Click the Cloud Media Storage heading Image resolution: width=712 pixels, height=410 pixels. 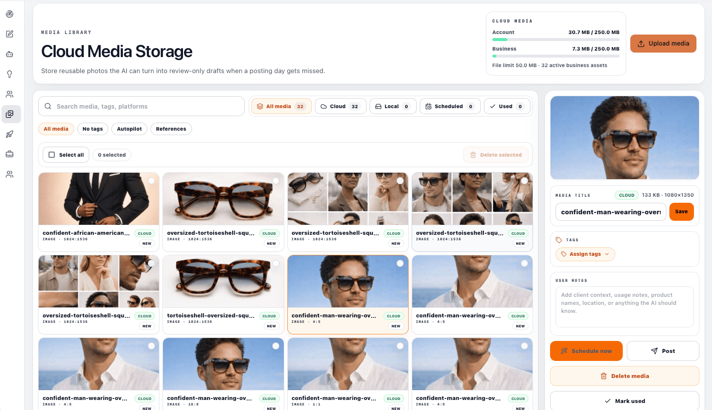coord(117,51)
